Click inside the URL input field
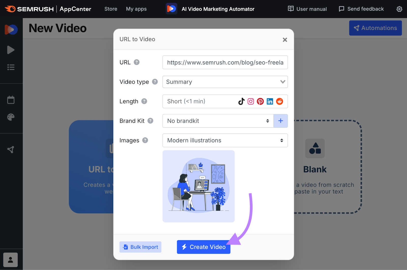Viewport: 407px width, 270px height. pos(225,62)
